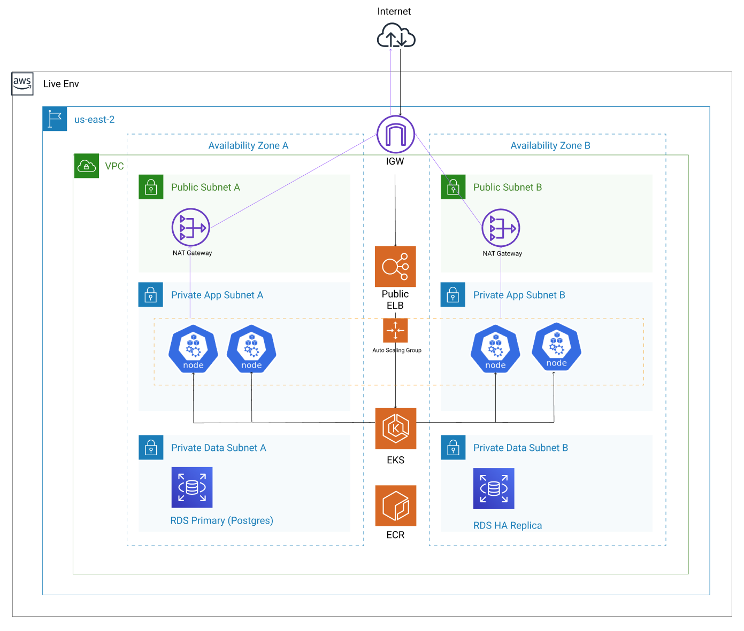Select the 'EKS' label text
744x631 pixels.
click(x=396, y=460)
